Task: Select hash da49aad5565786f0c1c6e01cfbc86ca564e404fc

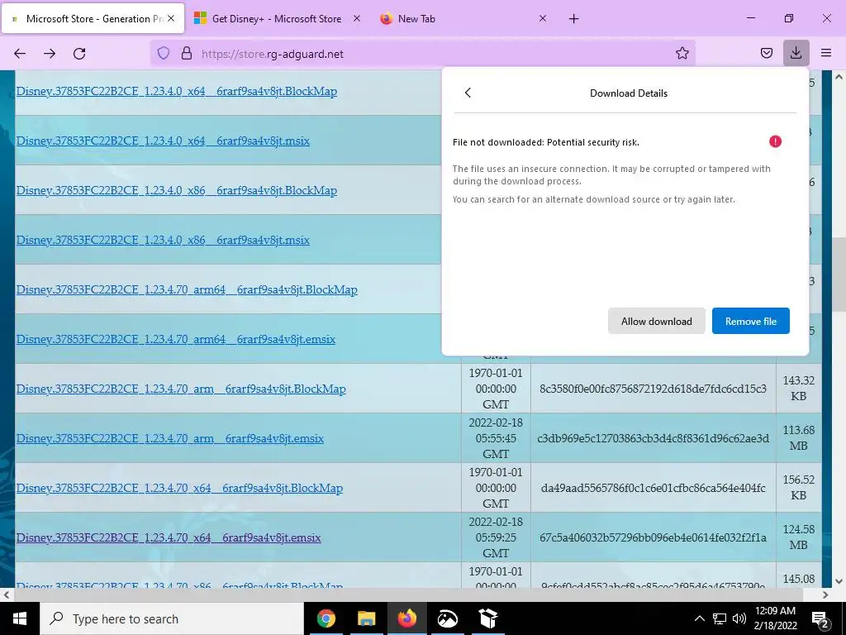Action: point(653,488)
